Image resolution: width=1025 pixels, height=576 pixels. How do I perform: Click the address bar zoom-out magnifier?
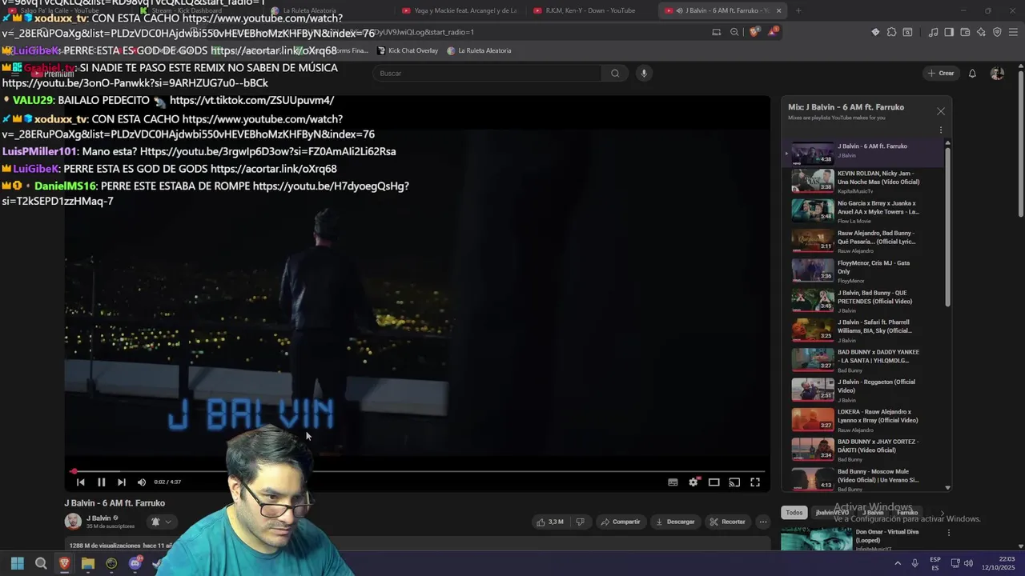pos(734,32)
